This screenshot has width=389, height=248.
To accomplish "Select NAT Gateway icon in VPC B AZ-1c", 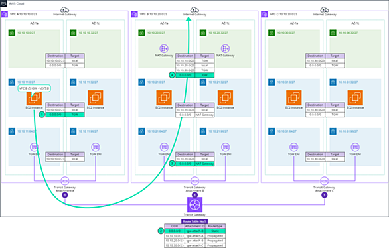I will pos(225,48).
